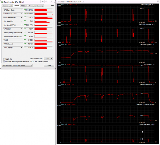Click the MAX indicator icon beside GPU Temperature
Image resolution: width=160 pixels, height=145 pixels.
coord(25,17)
